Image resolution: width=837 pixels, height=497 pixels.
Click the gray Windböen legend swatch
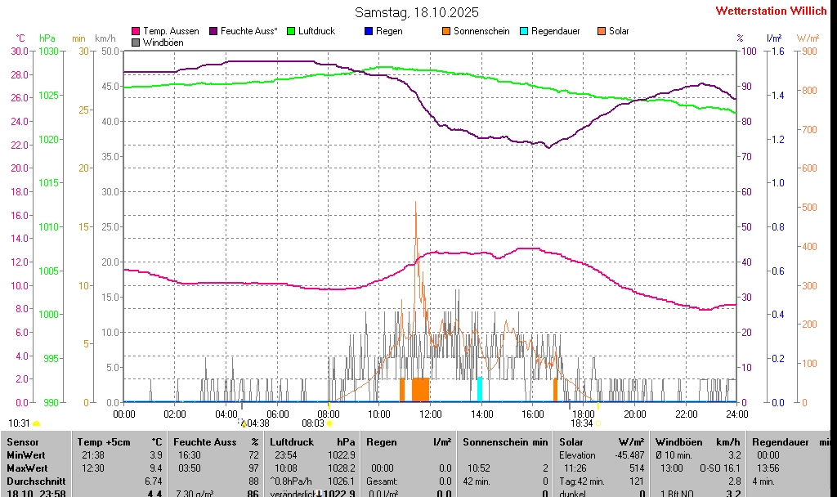click(x=136, y=42)
